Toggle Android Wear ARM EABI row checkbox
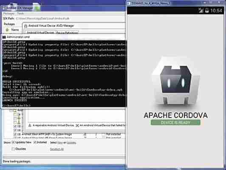The image size is (226, 170). tap(15, 134)
